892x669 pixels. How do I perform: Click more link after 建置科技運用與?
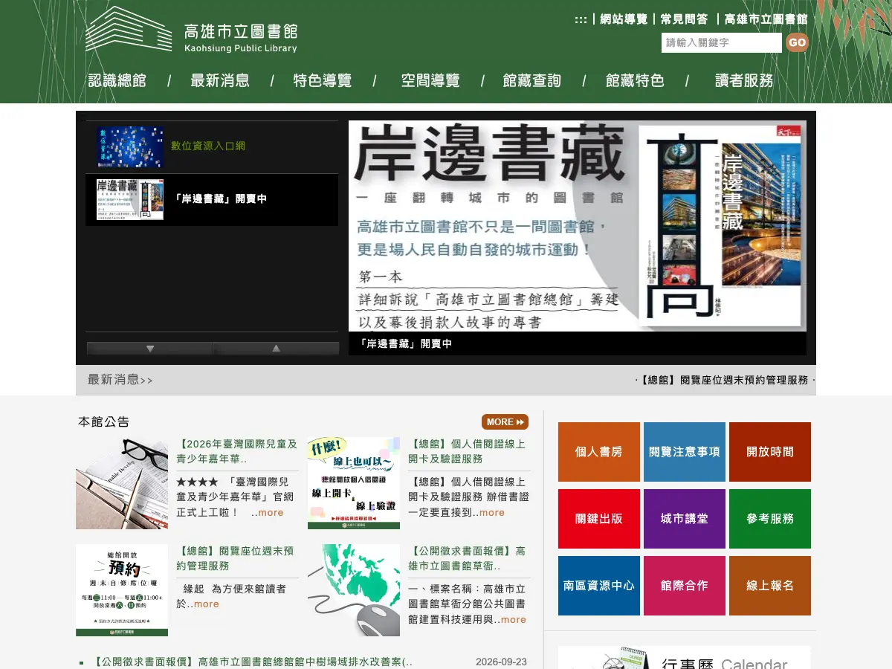click(513, 619)
